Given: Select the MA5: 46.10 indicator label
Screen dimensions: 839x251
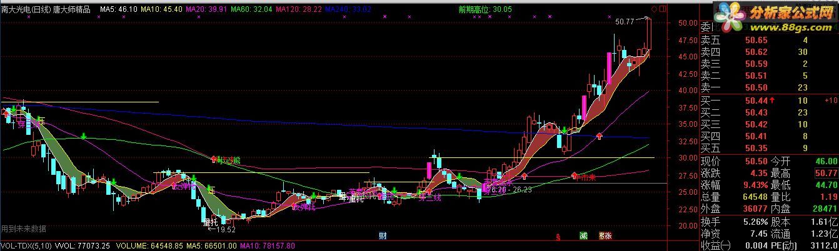Looking at the screenshot, I should click(118, 10).
